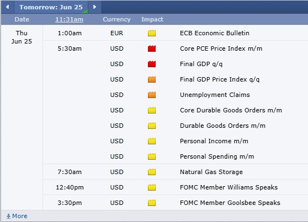Click the yellow impact icon for Goolsbee Speaks
308x222 pixels.
point(152,203)
